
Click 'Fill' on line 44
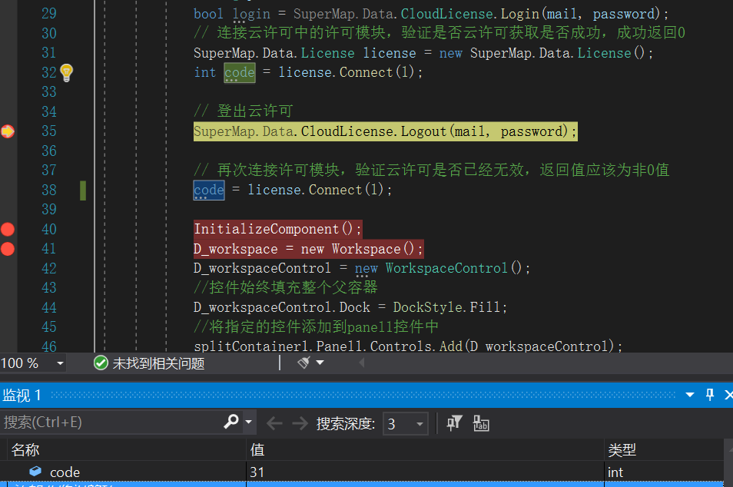pyautogui.click(x=485, y=307)
